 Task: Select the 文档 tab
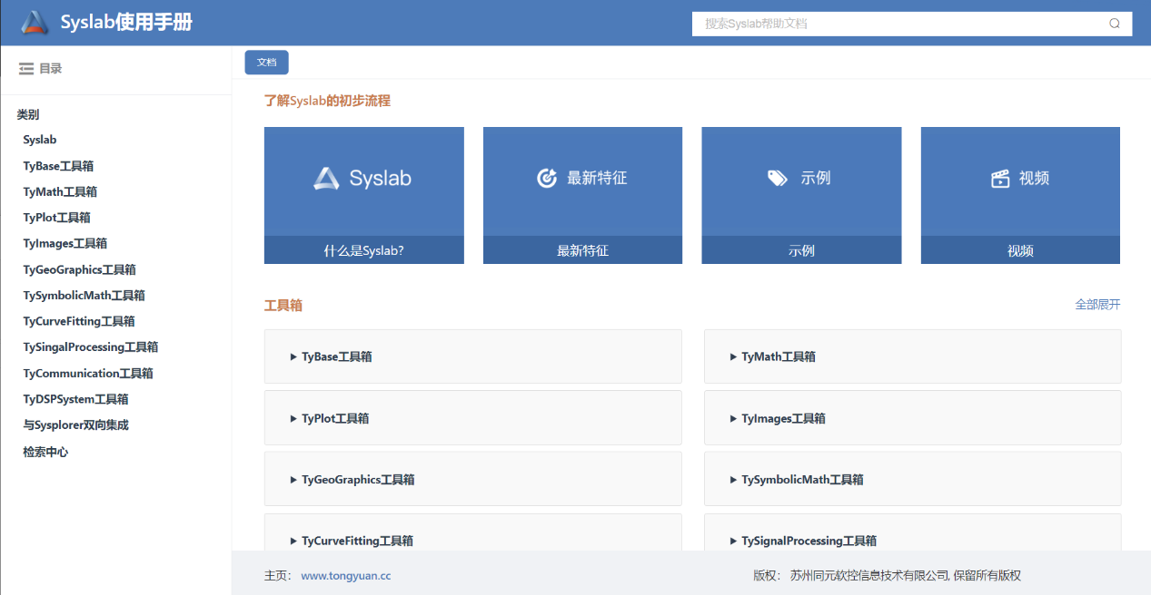click(266, 63)
